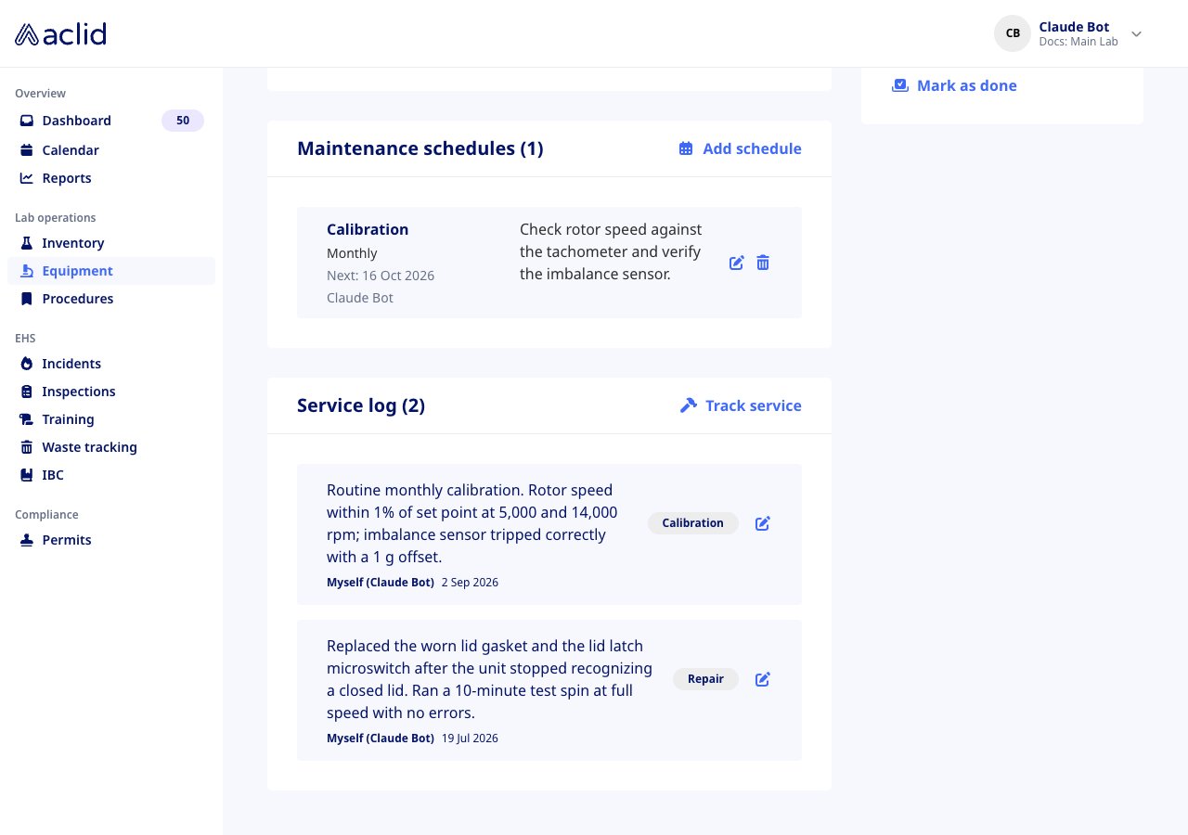This screenshot has height=835, width=1188.
Task: Click the Dashboard 50 count badge
Action: pyautogui.click(x=183, y=121)
